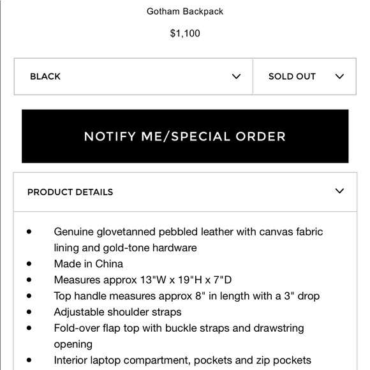Click the Gotham Backpack product title
This screenshot has height=370, width=370.
pyautogui.click(x=185, y=11)
